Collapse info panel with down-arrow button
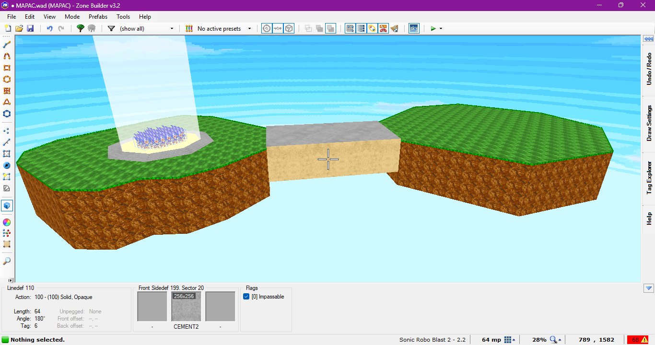The height and width of the screenshot is (345, 655). (x=648, y=288)
